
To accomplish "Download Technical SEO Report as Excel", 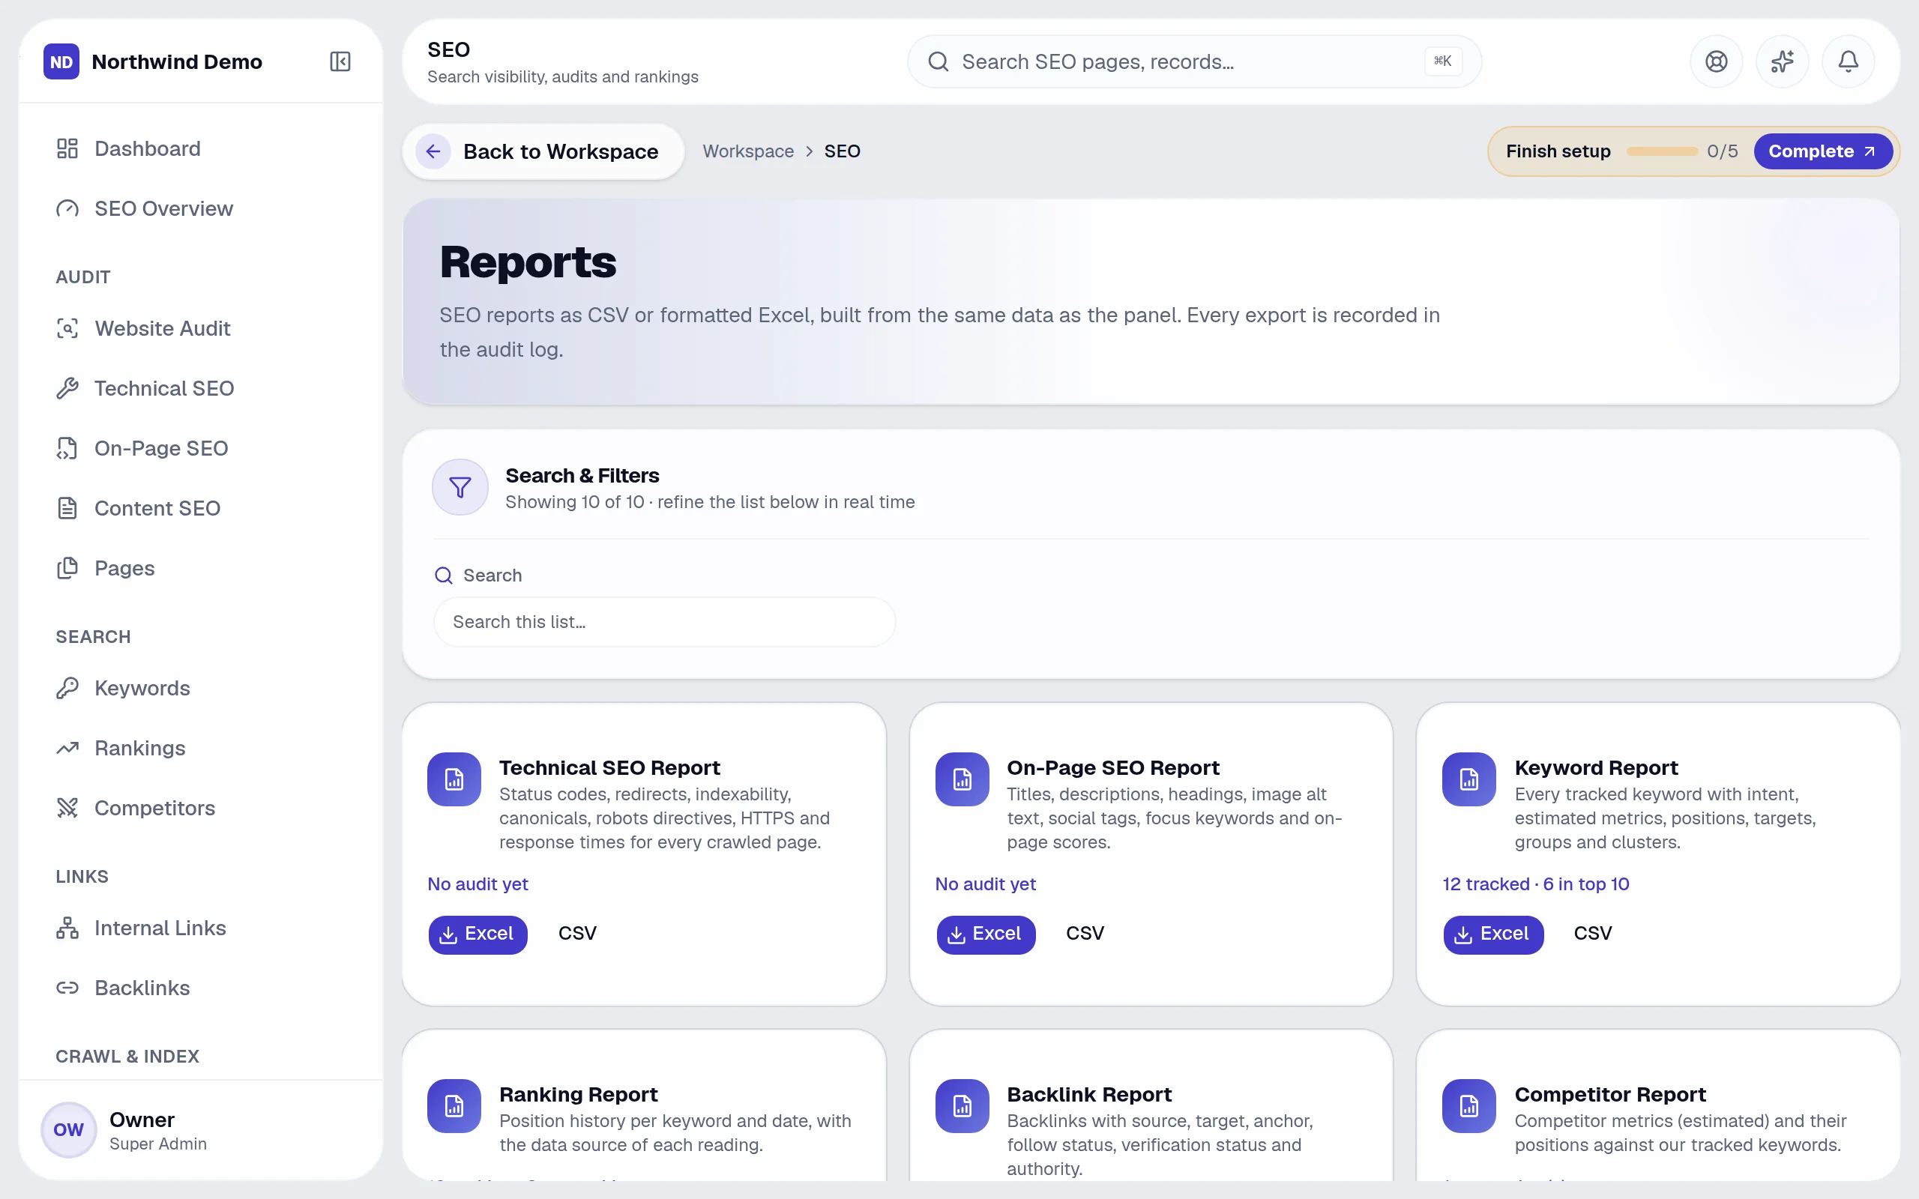I will [478, 934].
